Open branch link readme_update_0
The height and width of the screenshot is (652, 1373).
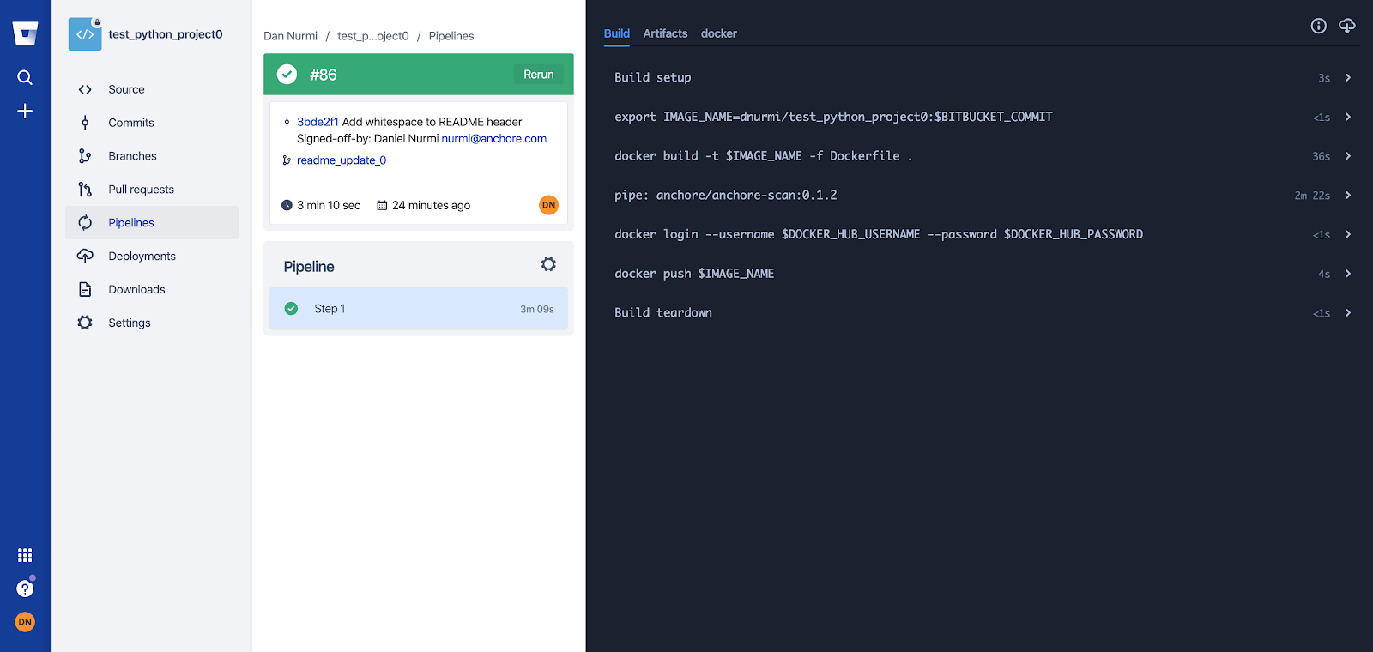(342, 160)
